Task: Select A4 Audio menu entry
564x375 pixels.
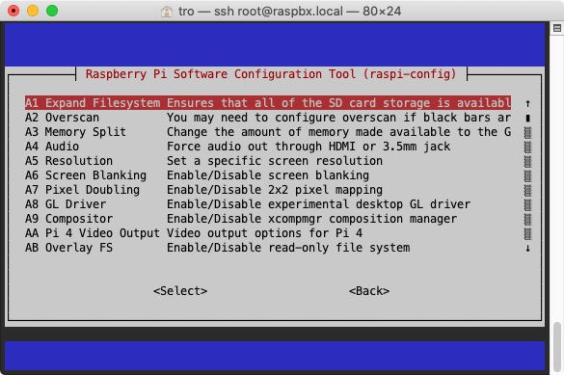Action: click(x=268, y=147)
